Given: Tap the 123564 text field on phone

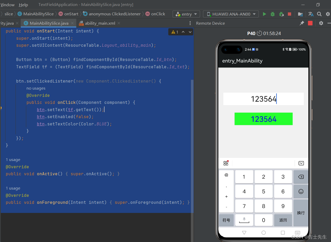Looking at the screenshot, I should pos(264,99).
